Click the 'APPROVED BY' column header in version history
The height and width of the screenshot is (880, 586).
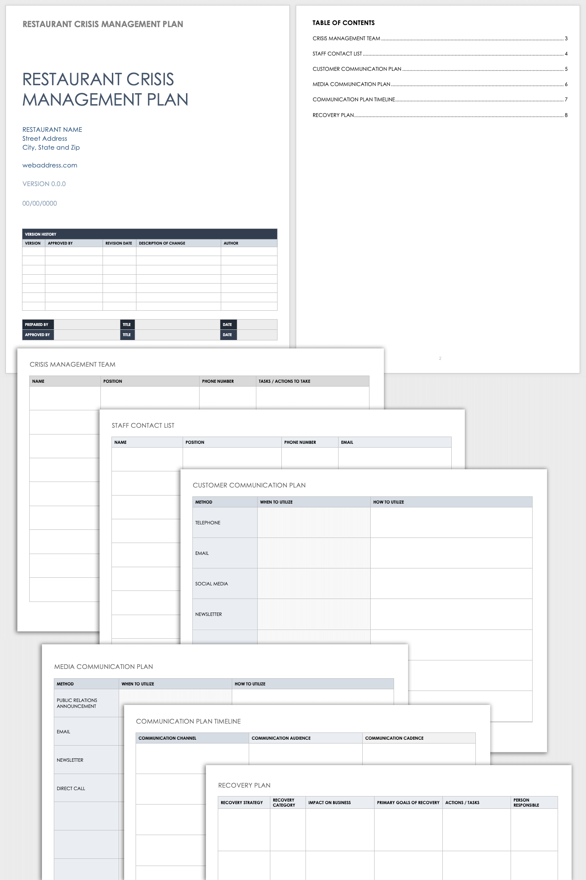(74, 243)
